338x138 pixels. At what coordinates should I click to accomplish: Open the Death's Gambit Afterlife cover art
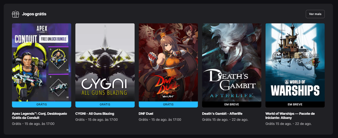click(x=232, y=62)
